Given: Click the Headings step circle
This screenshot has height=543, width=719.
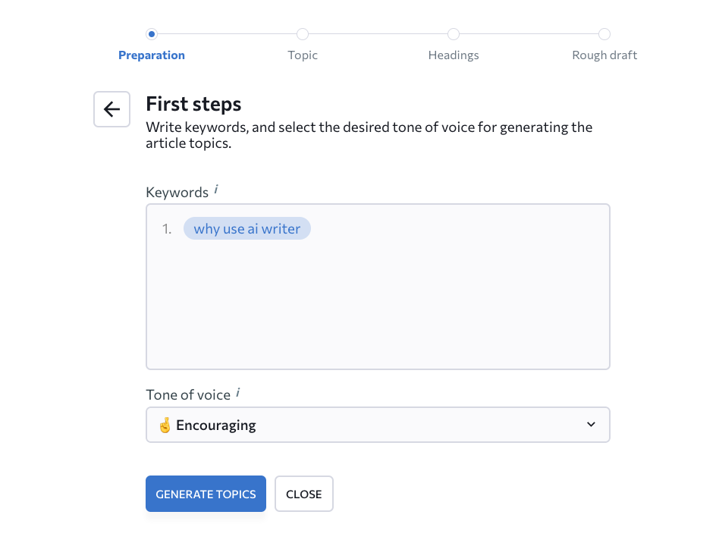Looking at the screenshot, I should pyautogui.click(x=454, y=34).
